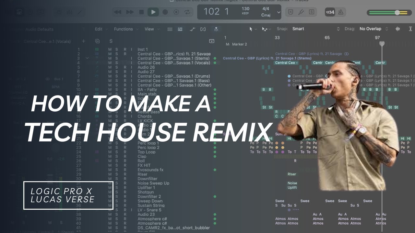Screen dimensions: 415x233
Task: Click bar 33 on the ruler
Action: [277, 38]
